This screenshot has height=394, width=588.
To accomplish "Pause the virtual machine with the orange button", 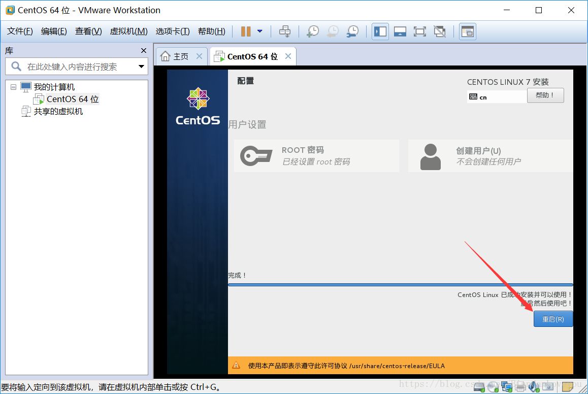I will click(246, 31).
